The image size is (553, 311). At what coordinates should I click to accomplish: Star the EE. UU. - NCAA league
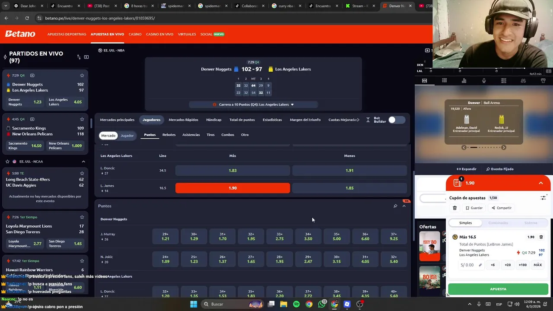pyautogui.click(x=7, y=162)
